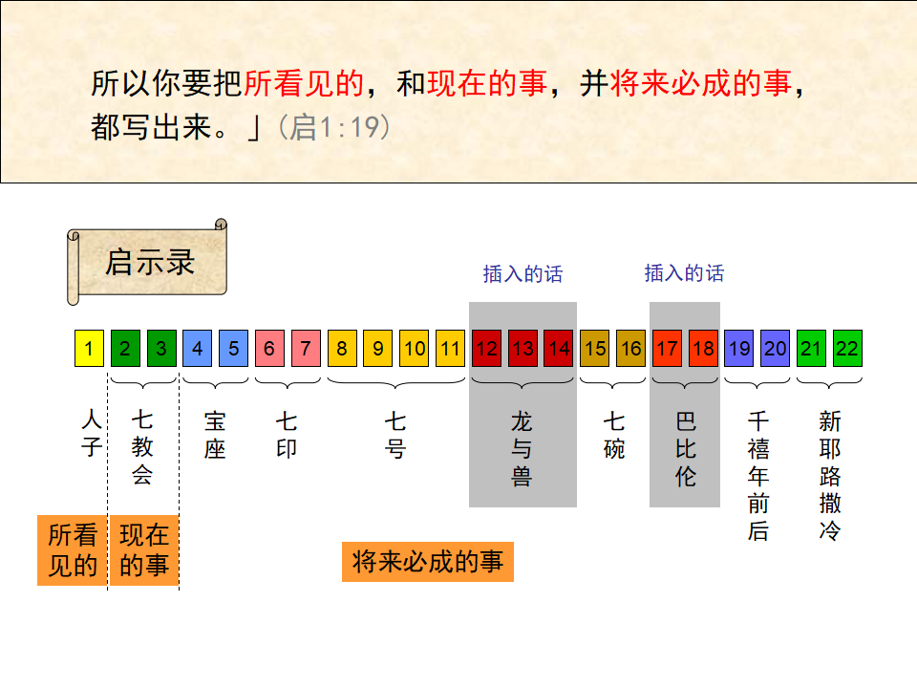Click the orange-red box numbered 18
The image size is (917, 688).
point(703,349)
